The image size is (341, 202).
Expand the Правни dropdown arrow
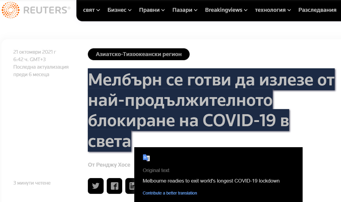click(163, 10)
